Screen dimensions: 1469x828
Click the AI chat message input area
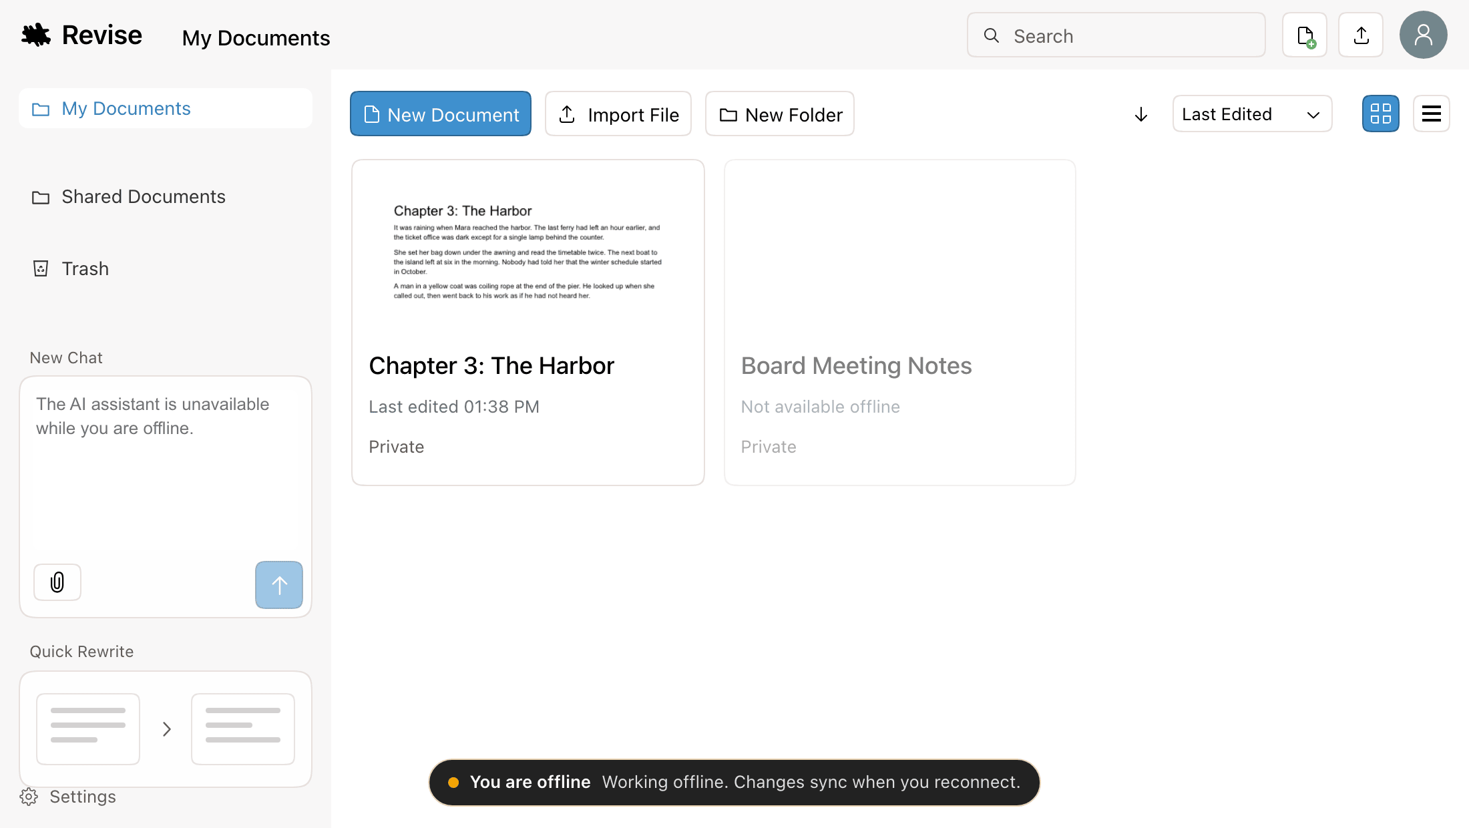click(x=166, y=467)
